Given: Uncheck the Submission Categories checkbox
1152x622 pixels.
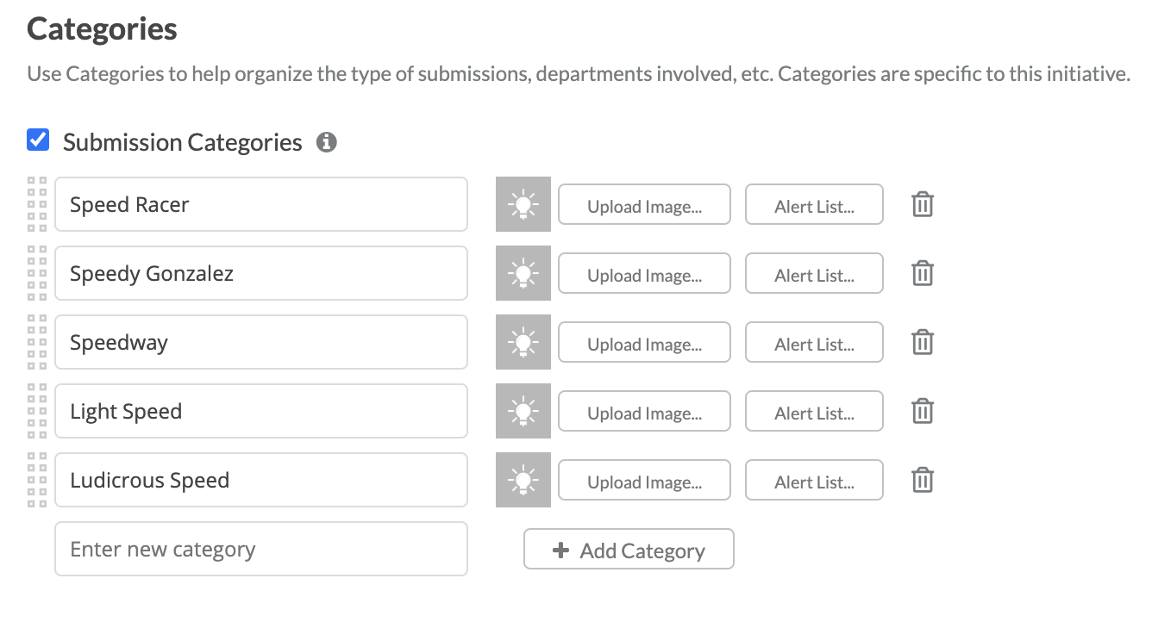Looking at the screenshot, I should tap(38, 140).
